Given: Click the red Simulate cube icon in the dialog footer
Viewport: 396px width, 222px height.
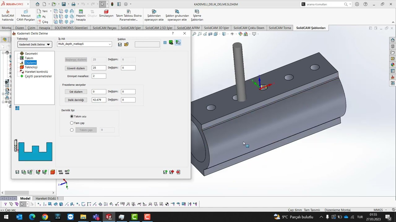Looking at the screenshot, I should 53,172.
